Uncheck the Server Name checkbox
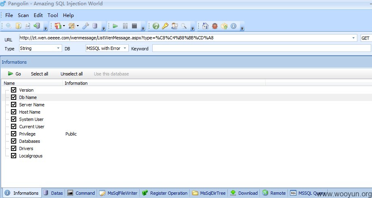Screen dimensions: 372x198 (x=13, y=105)
